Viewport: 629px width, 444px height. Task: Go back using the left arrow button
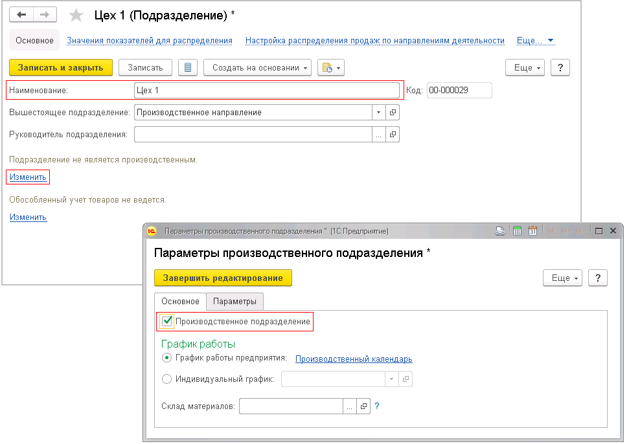coord(21,16)
